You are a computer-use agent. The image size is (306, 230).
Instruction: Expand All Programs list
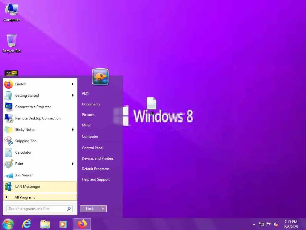tap(40, 197)
